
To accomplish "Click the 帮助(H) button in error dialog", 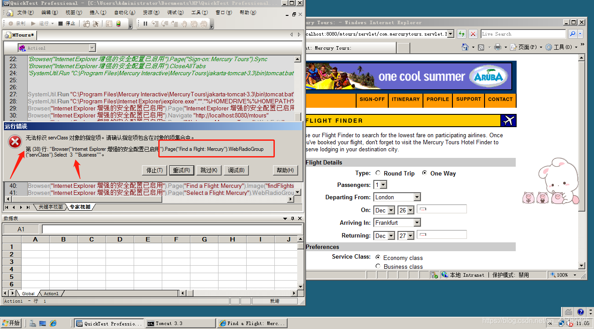I will 285,170.
